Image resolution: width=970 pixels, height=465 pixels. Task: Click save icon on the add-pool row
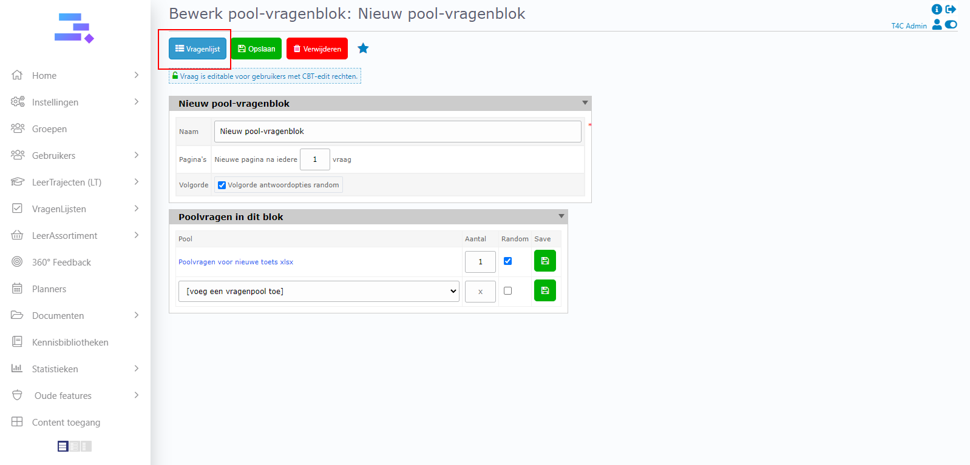pos(544,290)
